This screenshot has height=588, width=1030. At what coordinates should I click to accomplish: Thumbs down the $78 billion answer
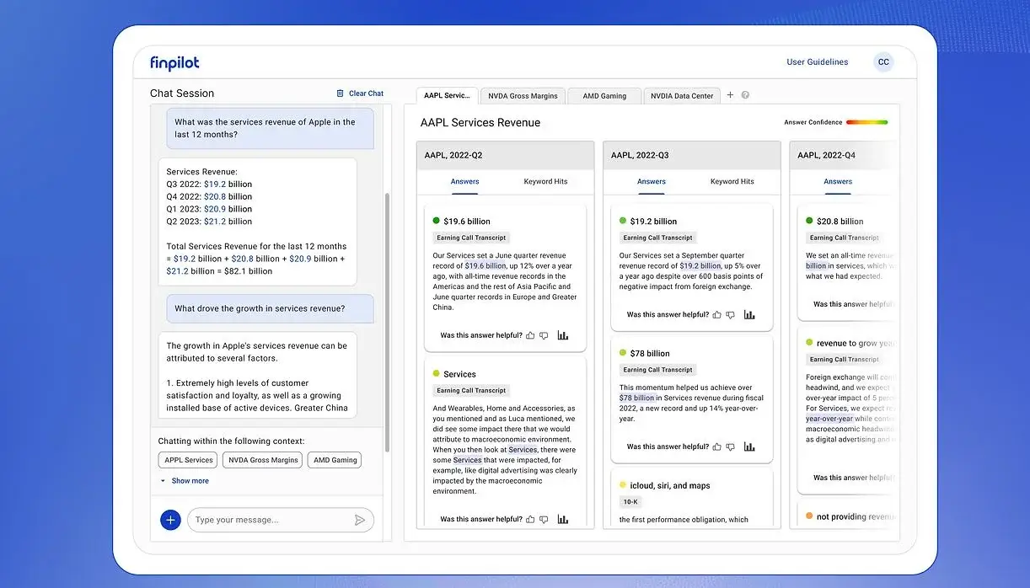point(730,447)
